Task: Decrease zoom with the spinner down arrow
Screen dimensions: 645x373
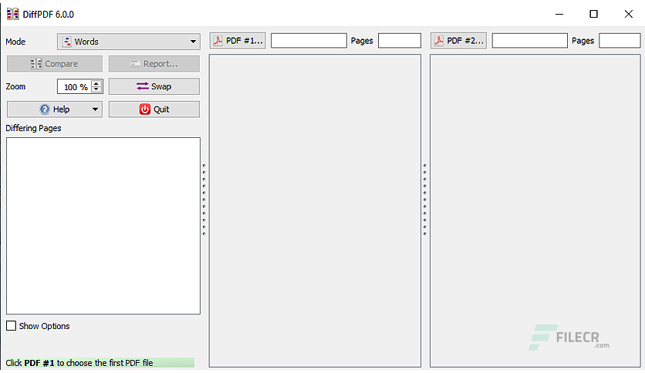Action: pos(96,89)
